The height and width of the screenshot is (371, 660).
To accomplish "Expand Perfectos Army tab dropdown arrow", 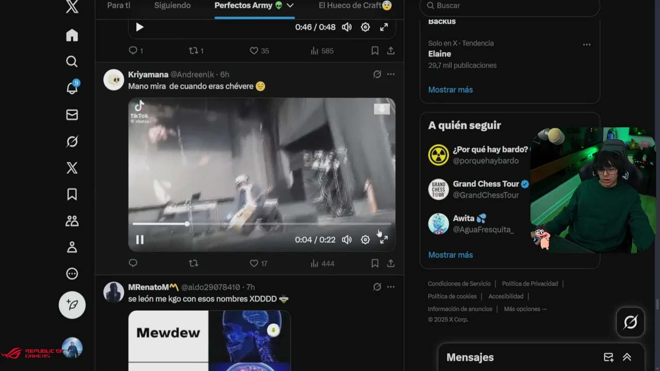I will [290, 5].
